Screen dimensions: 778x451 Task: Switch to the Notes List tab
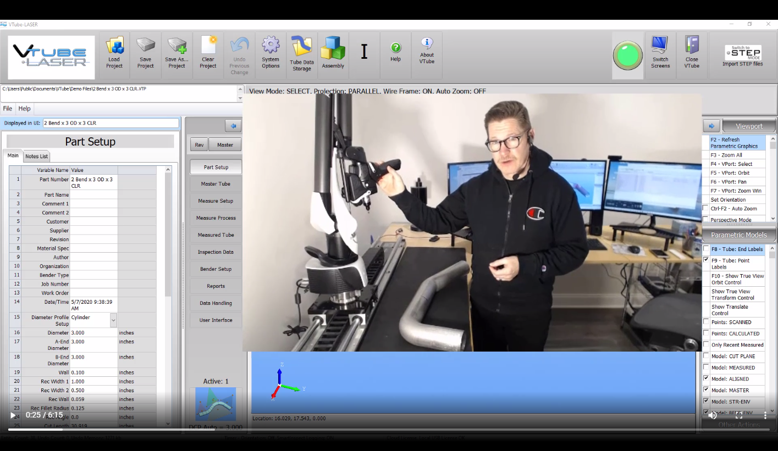coord(36,157)
